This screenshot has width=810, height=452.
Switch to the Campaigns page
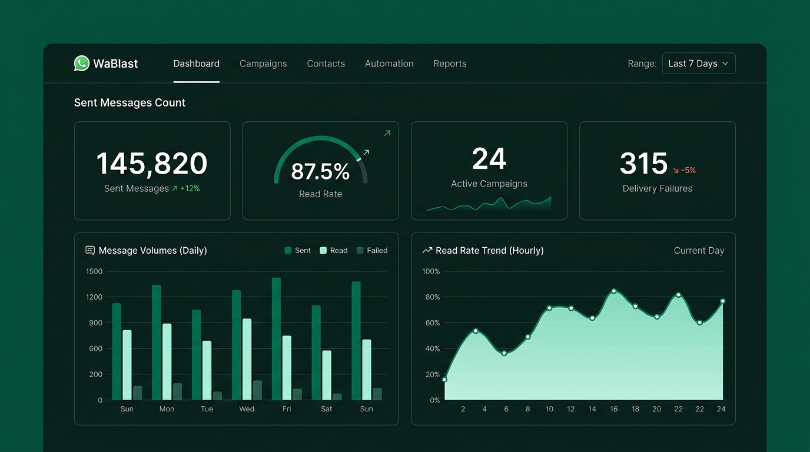[x=263, y=64]
